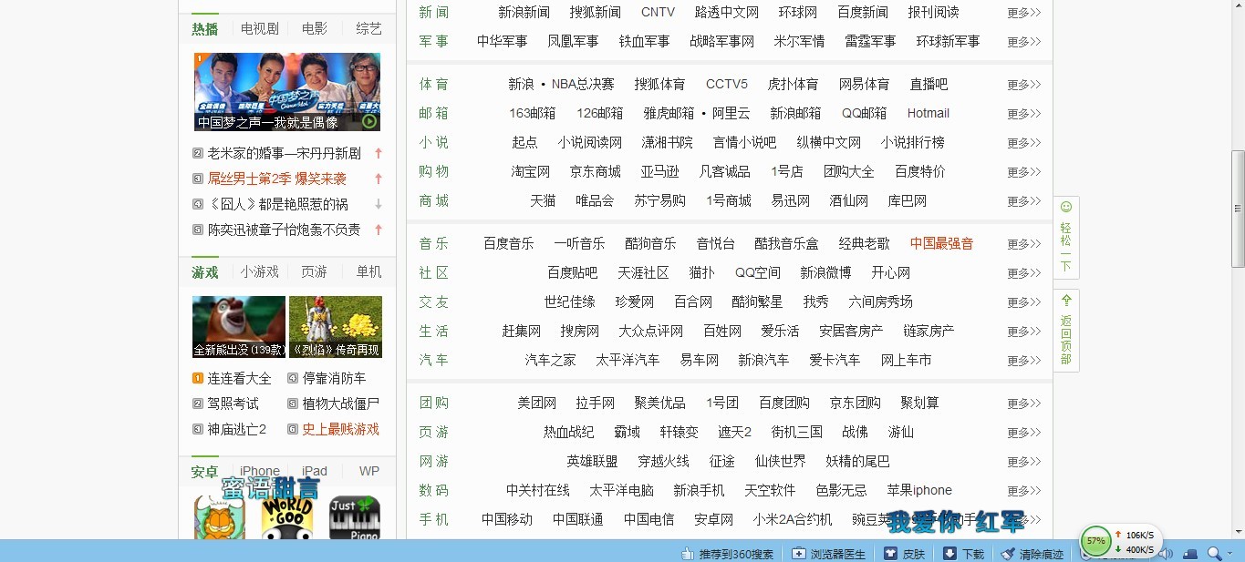The width and height of the screenshot is (1245, 562).
Task: Open the 新浪新闻 link
Action: (x=524, y=12)
